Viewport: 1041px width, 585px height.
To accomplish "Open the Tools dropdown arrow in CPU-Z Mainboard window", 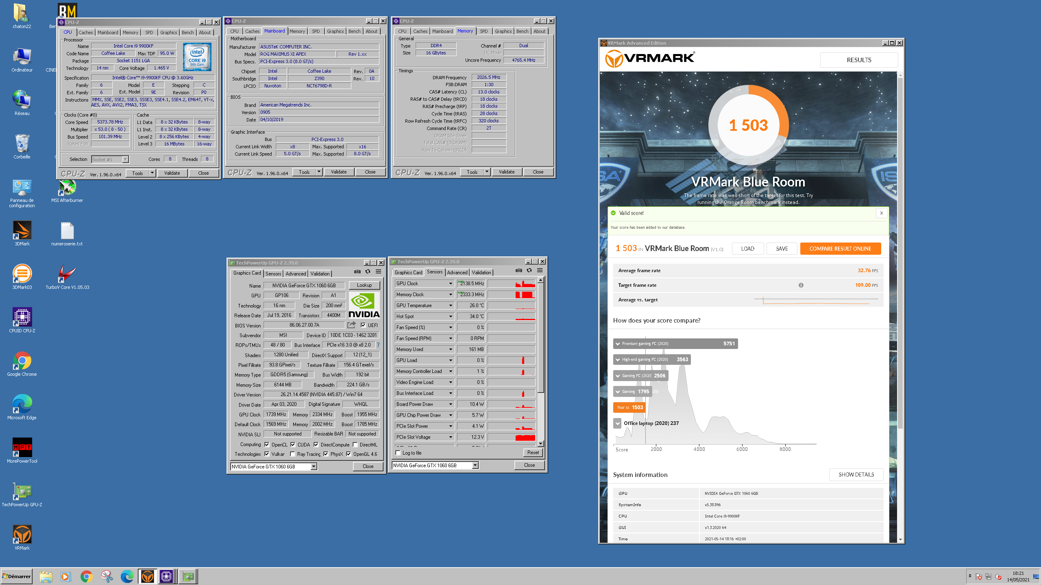I will 319,172.
